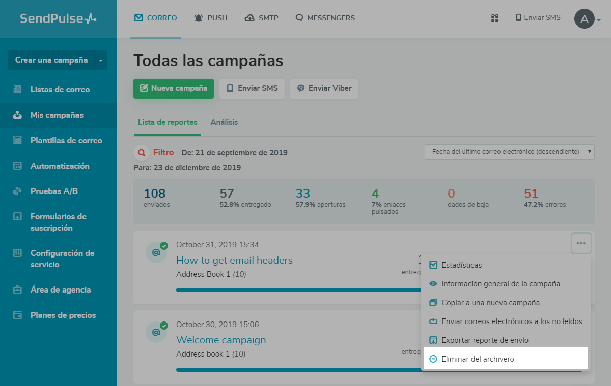Click the Pruebas A/B sidebar icon
The height and width of the screenshot is (386, 611).
tap(17, 191)
